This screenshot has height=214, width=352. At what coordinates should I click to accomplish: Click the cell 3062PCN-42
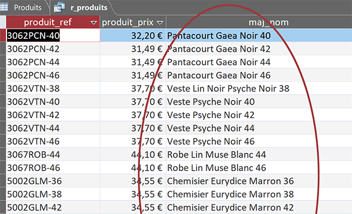[53, 49]
